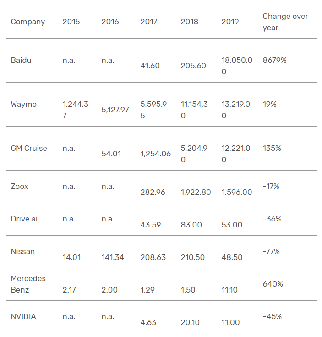Select Zoox 2018 value 1,922.80

point(196,192)
